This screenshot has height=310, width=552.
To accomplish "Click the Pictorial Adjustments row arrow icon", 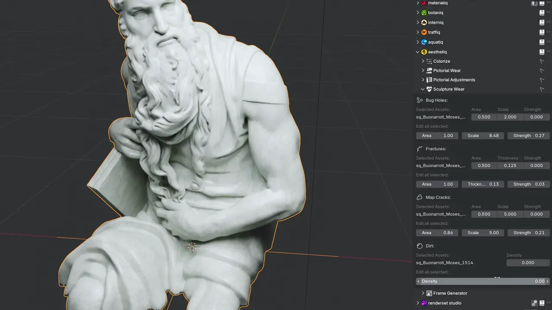I will point(542,80).
